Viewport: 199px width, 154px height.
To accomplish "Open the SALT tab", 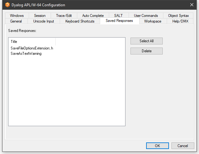I will pos(118,16).
